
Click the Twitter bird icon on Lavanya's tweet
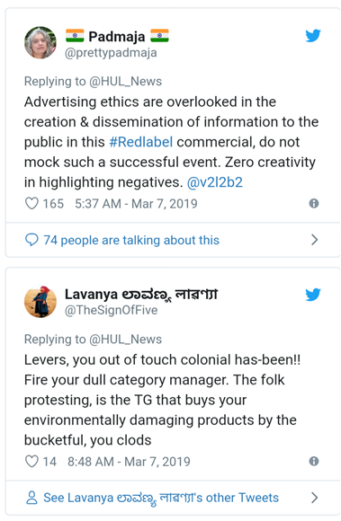tap(313, 294)
